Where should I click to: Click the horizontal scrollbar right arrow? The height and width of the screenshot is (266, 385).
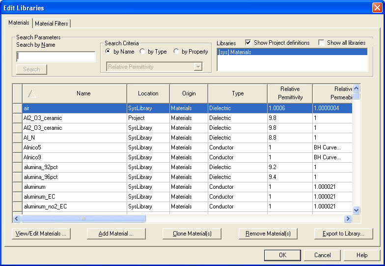click(348, 218)
